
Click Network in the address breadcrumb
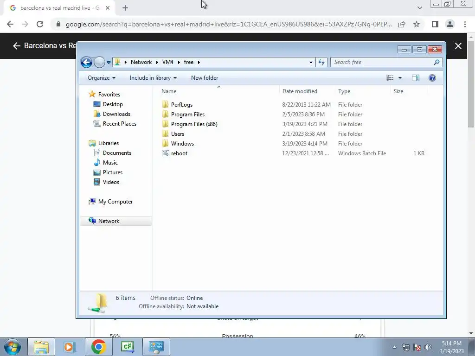(141, 62)
